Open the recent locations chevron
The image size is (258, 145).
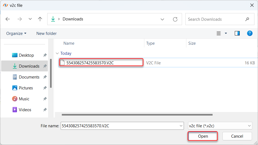pyautogui.click(x=30, y=19)
